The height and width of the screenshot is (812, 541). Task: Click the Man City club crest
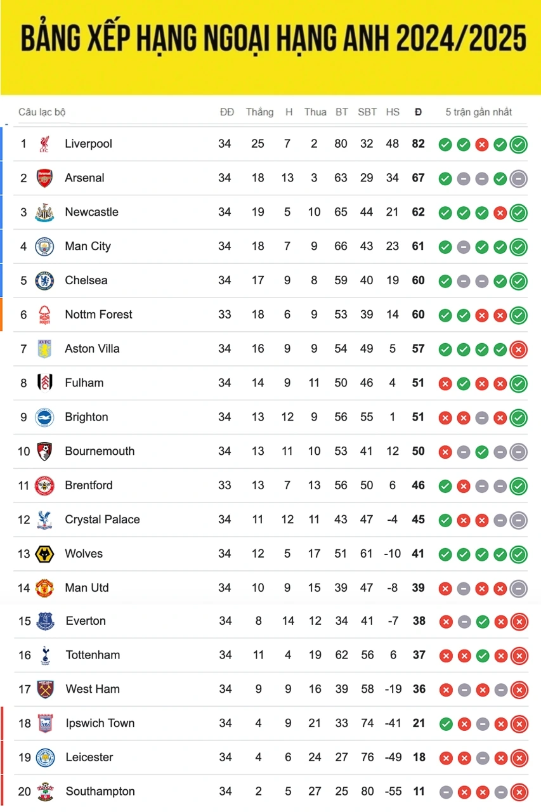tap(44, 247)
